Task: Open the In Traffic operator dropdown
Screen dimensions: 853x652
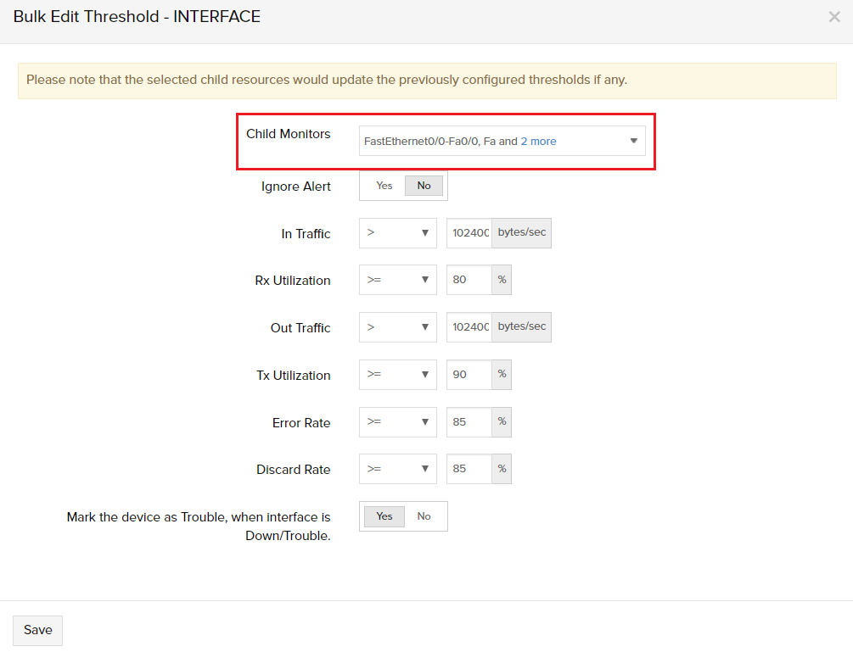Action: (397, 233)
